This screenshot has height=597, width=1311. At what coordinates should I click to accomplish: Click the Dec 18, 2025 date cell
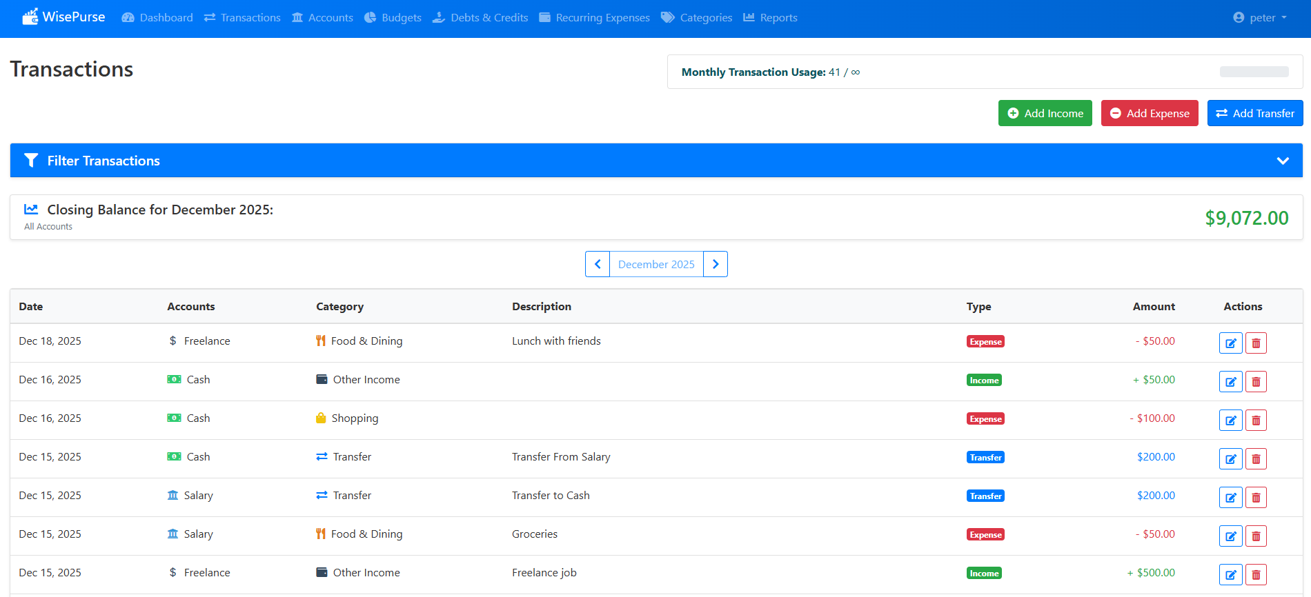pos(50,341)
